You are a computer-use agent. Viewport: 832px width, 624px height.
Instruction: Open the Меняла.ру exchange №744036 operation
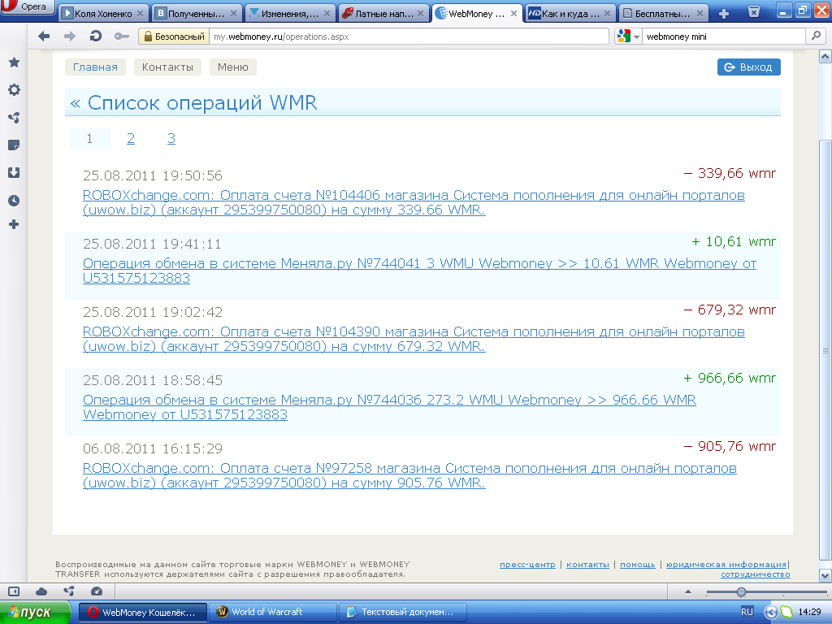[x=389, y=407]
